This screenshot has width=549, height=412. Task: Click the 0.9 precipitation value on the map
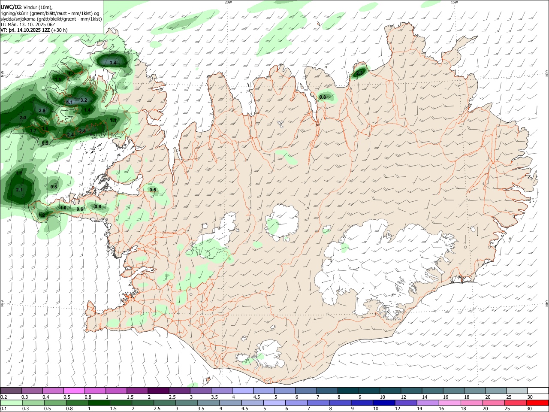pos(45,143)
